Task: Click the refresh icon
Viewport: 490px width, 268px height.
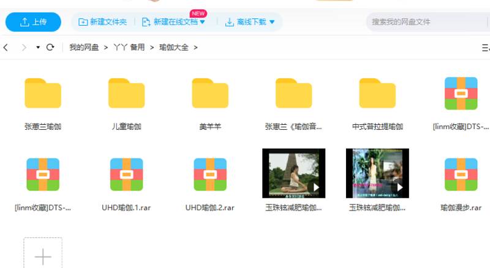Action: (50, 47)
